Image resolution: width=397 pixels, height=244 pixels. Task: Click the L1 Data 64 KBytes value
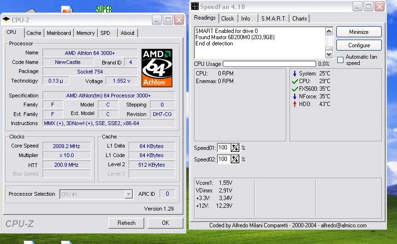pyautogui.click(x=151, y=146)
